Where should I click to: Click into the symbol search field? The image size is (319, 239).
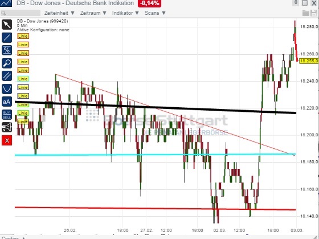[21, 13]
